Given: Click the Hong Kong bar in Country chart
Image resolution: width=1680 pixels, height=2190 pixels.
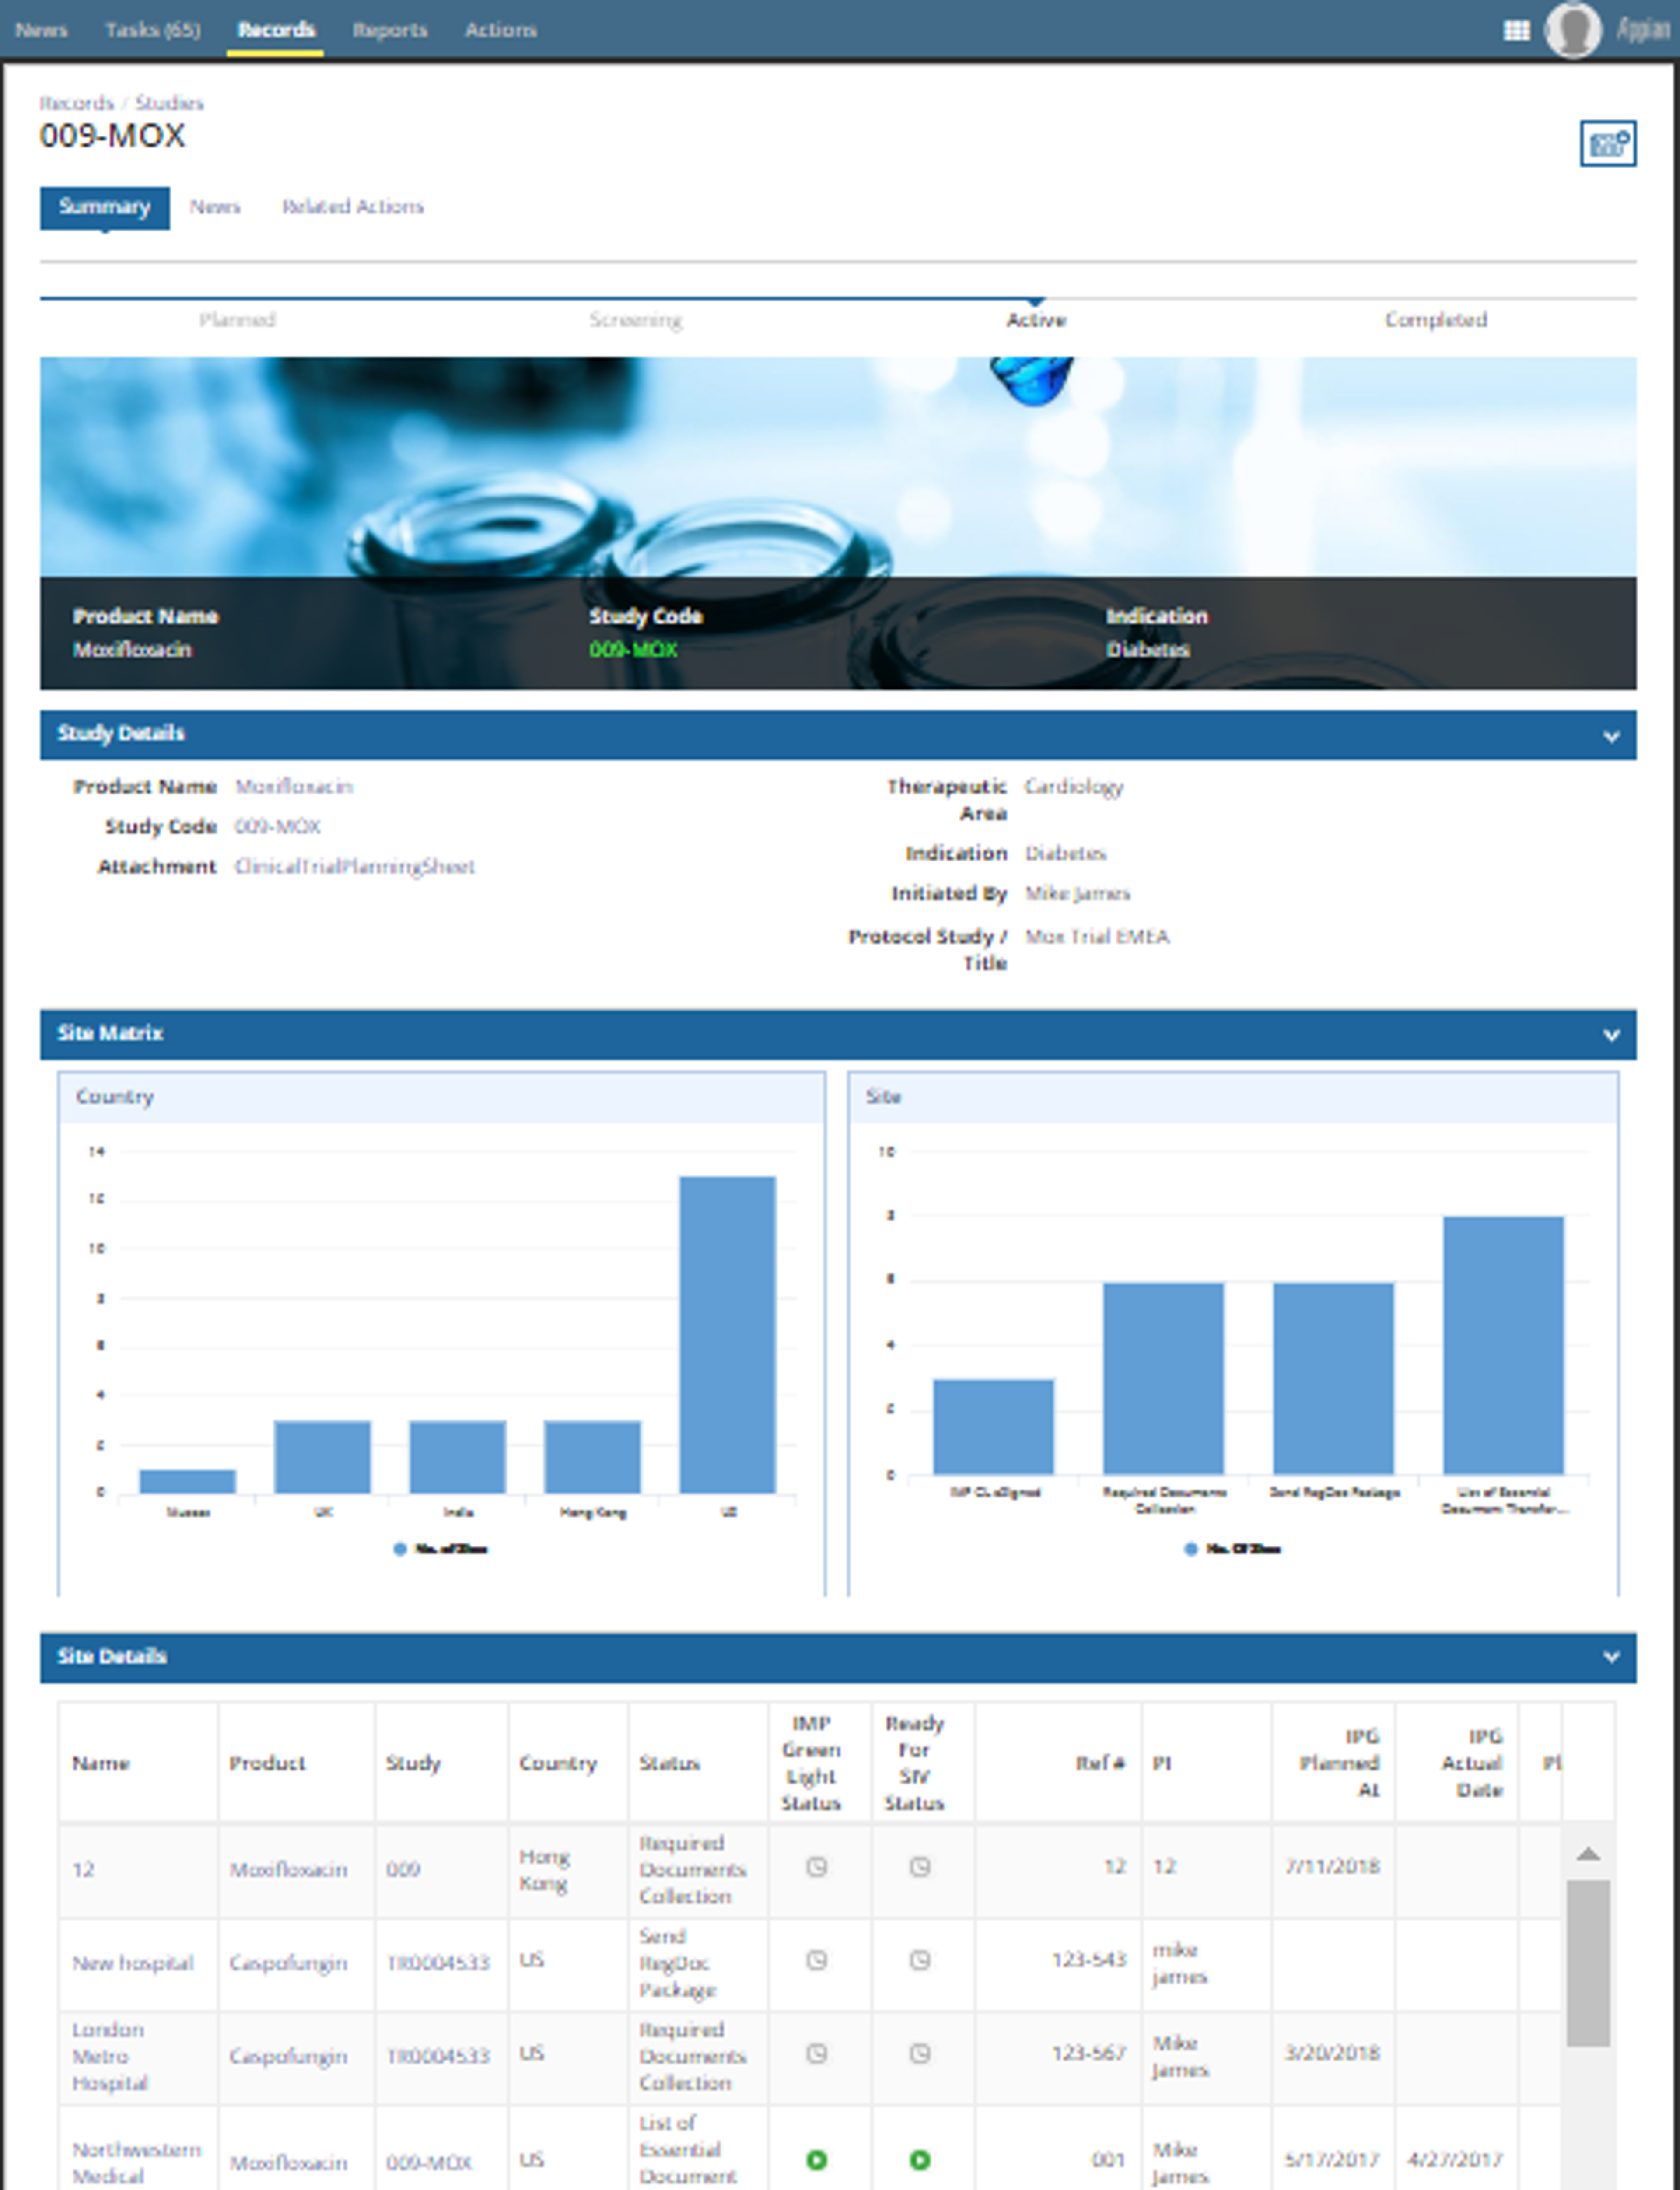Looking at the screenshot, I should pyautogui.click(x=592, y=1457).
